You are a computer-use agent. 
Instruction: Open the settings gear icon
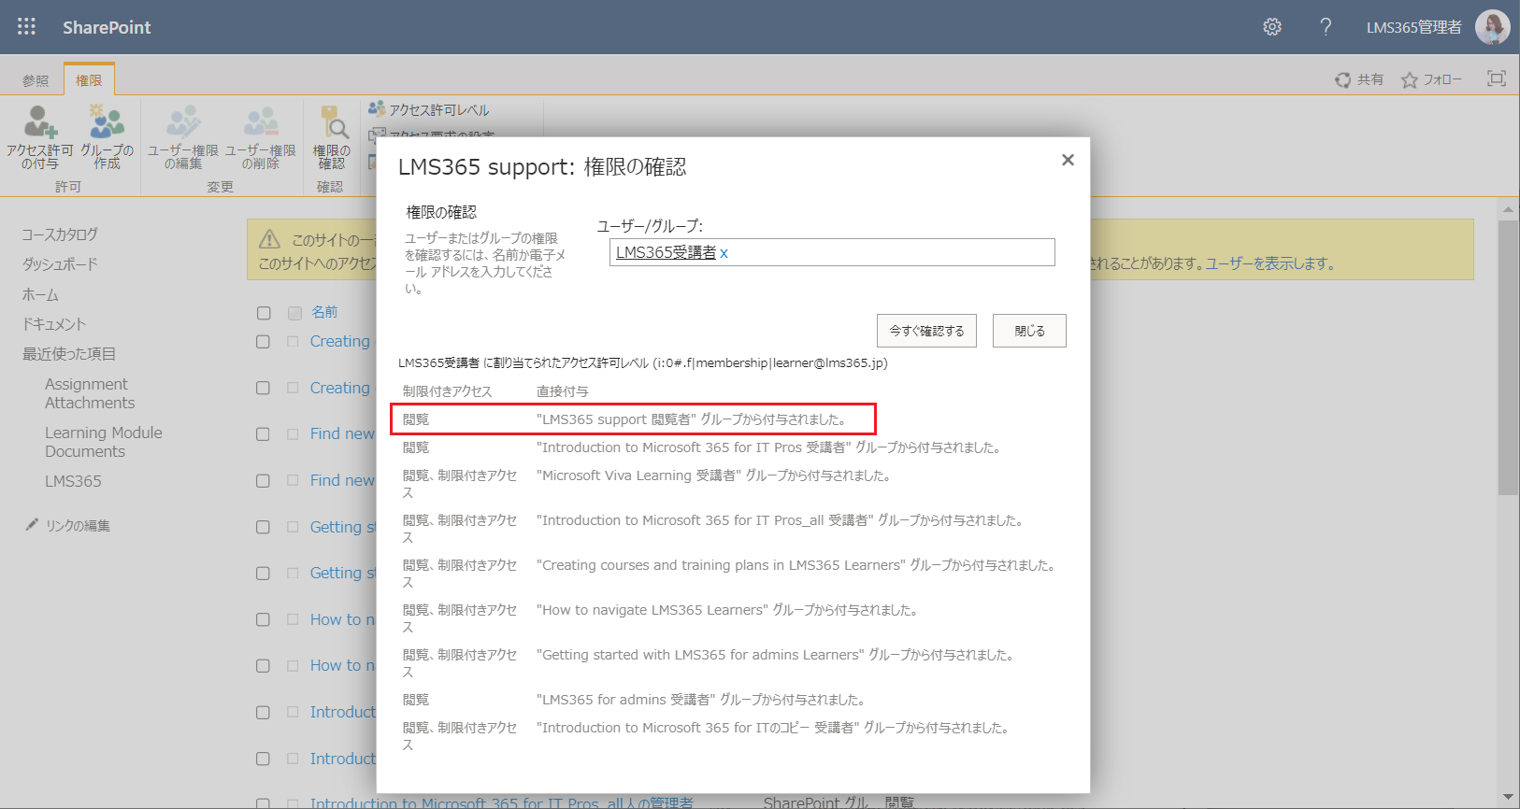[1272, 27]
